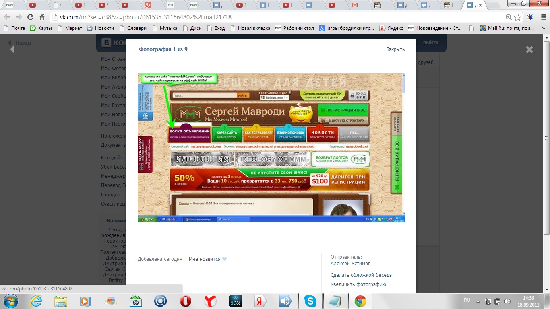550x309 pixels.
Task: Open the home page via house icon
Action: pyautogui.click(x=42, y=17)
